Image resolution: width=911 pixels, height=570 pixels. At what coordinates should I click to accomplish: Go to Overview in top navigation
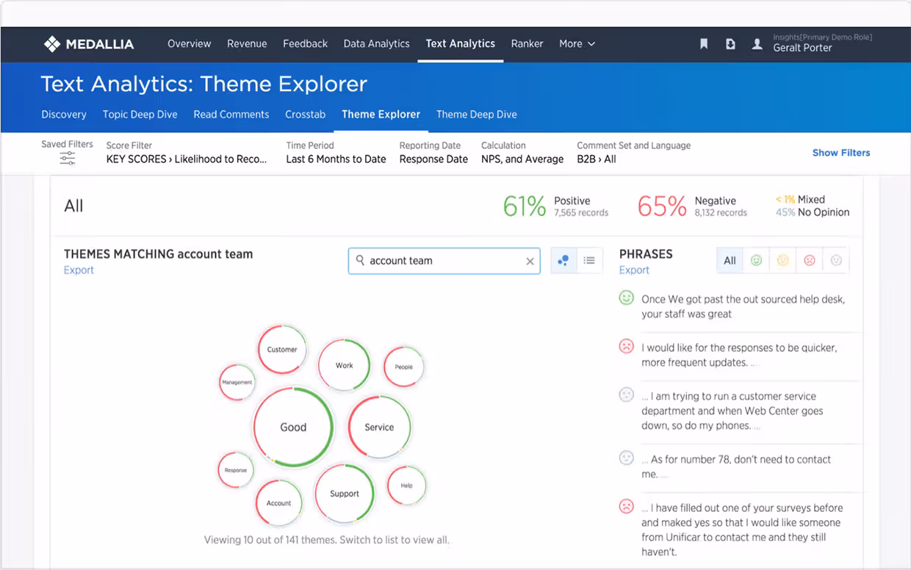(x=189, y=44)
